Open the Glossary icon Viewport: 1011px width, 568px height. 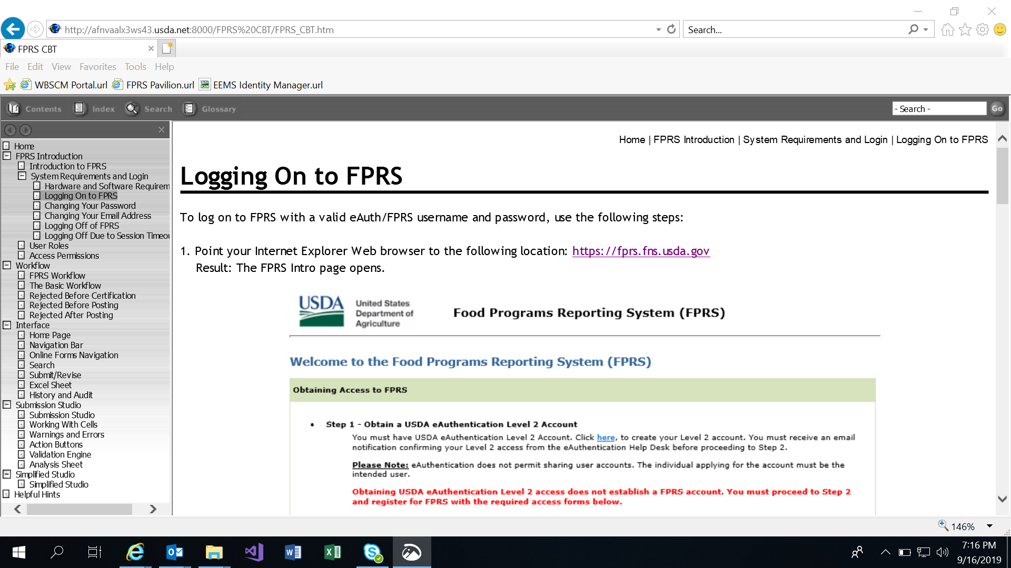[x=189, y=108]
